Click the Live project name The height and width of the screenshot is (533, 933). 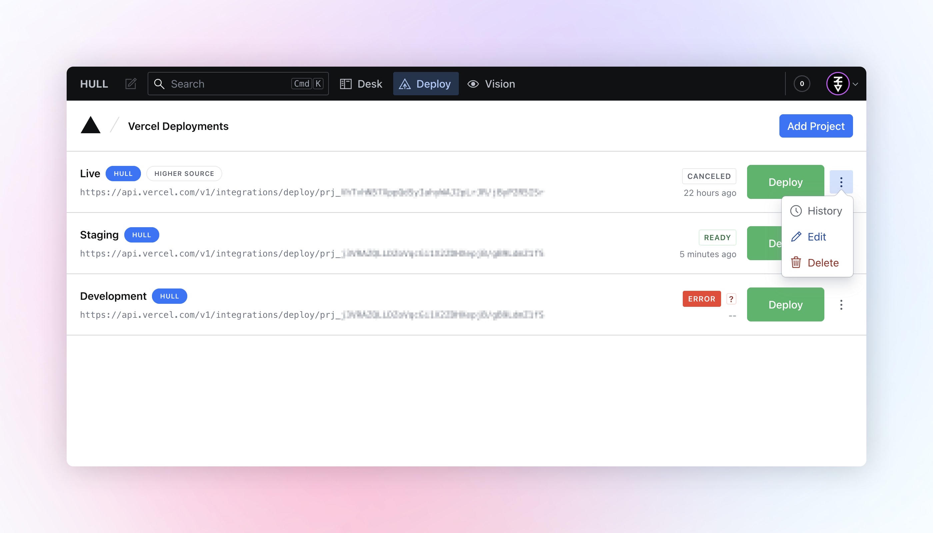pyautogui.click(x=90, y=174)
